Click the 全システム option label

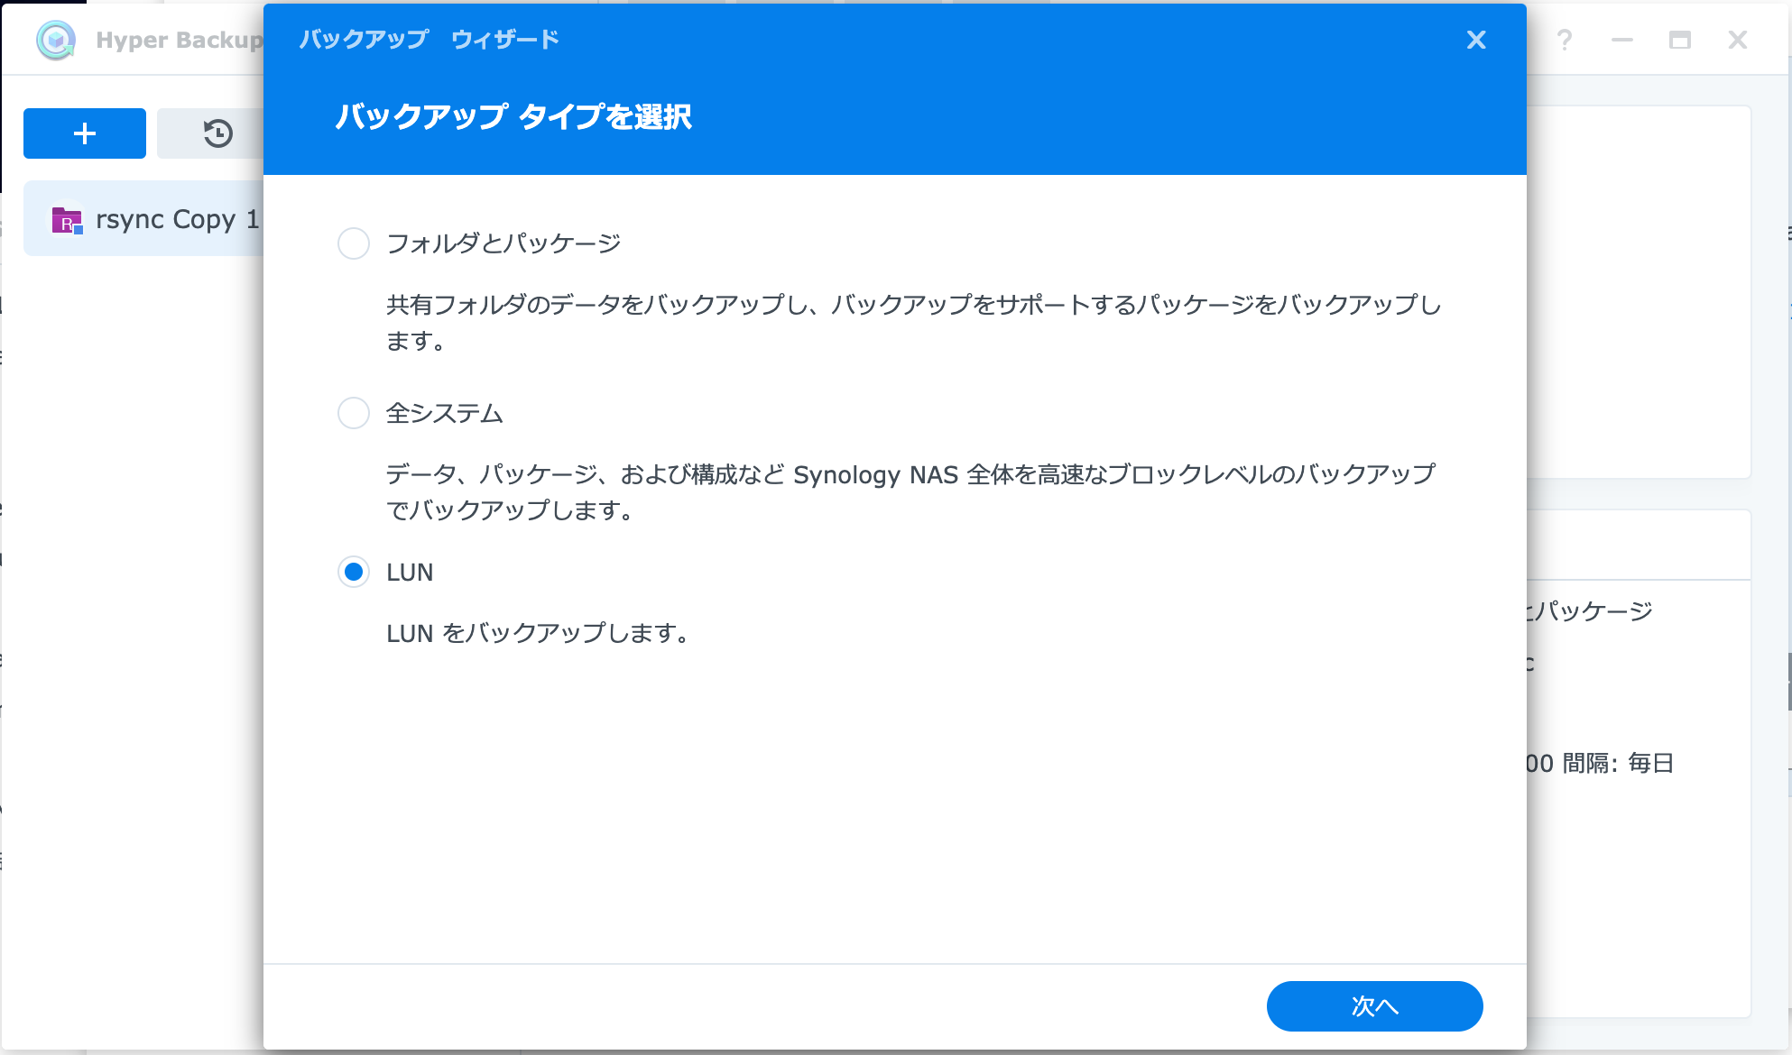click(x=445, y=413)
